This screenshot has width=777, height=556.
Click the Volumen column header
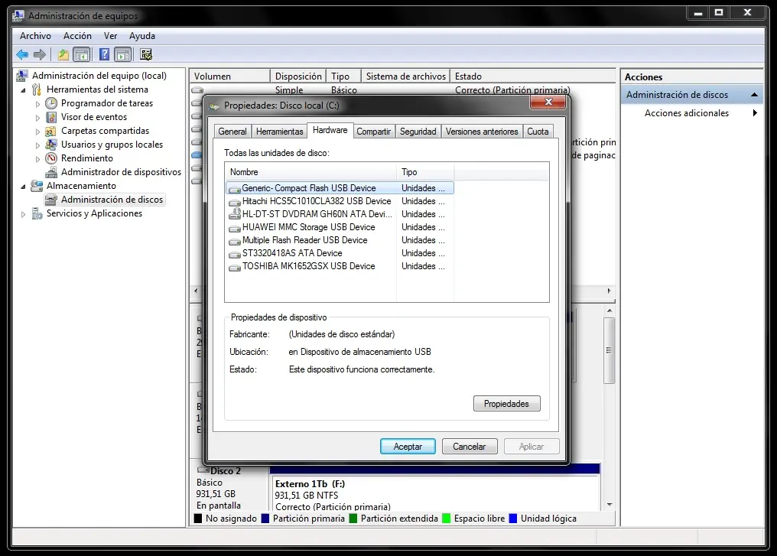(x=229, y=76)
